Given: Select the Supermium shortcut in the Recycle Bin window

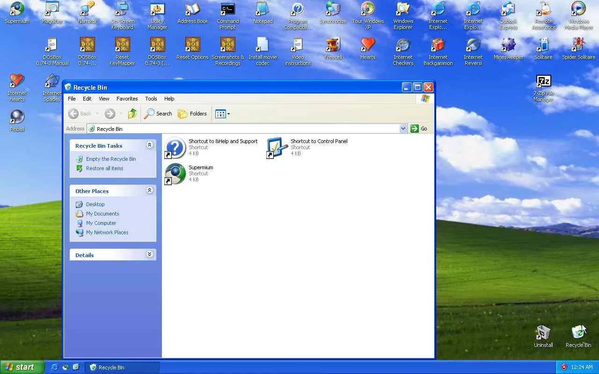Looking at the screenshot, I should (x=189, y=174).
